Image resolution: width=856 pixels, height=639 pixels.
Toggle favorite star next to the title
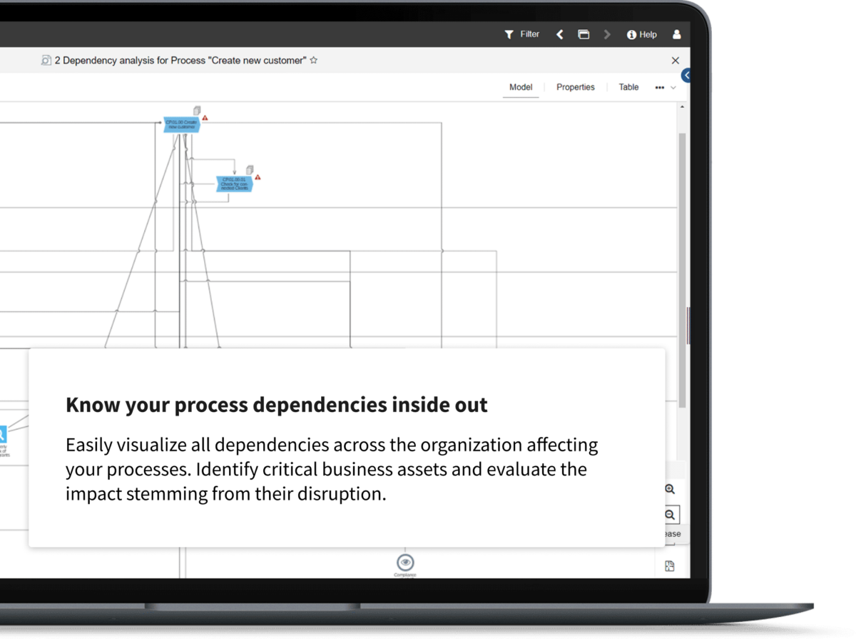click(x=314, y=61)
